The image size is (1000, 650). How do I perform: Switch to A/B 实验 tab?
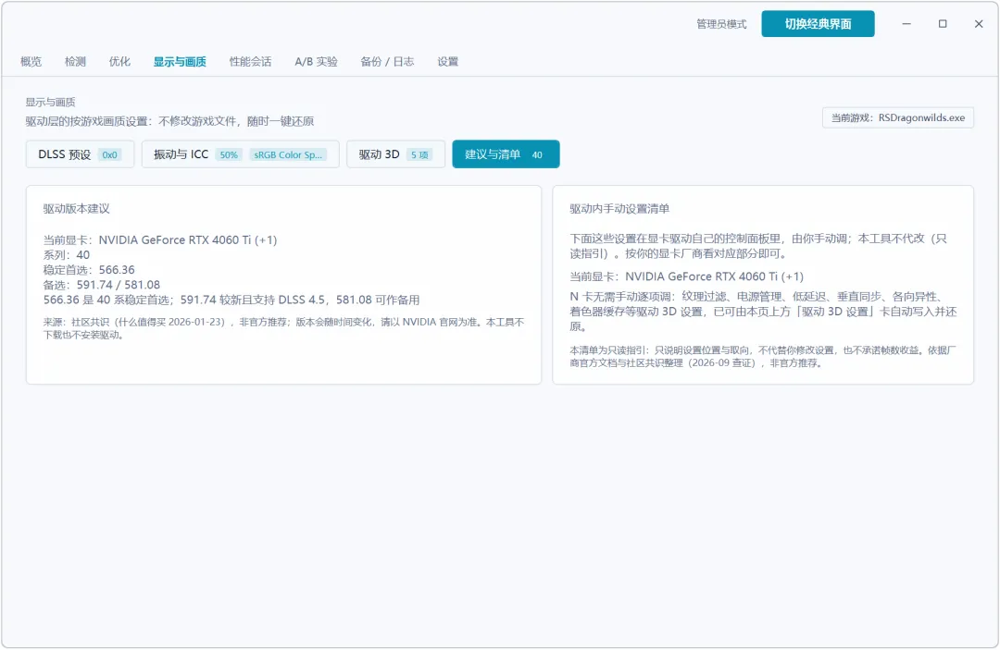(x=317, y=62)
